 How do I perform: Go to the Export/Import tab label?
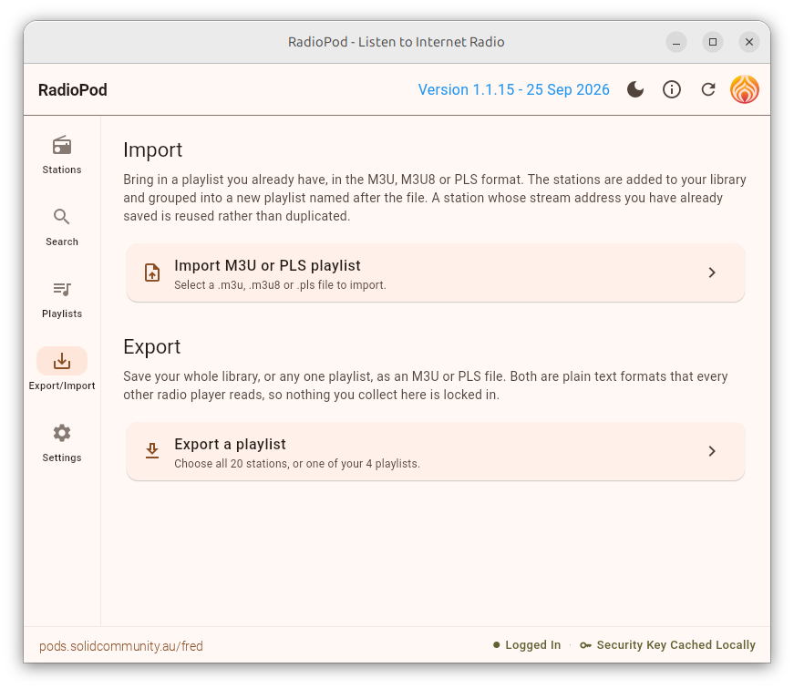(x=62, y=386)
